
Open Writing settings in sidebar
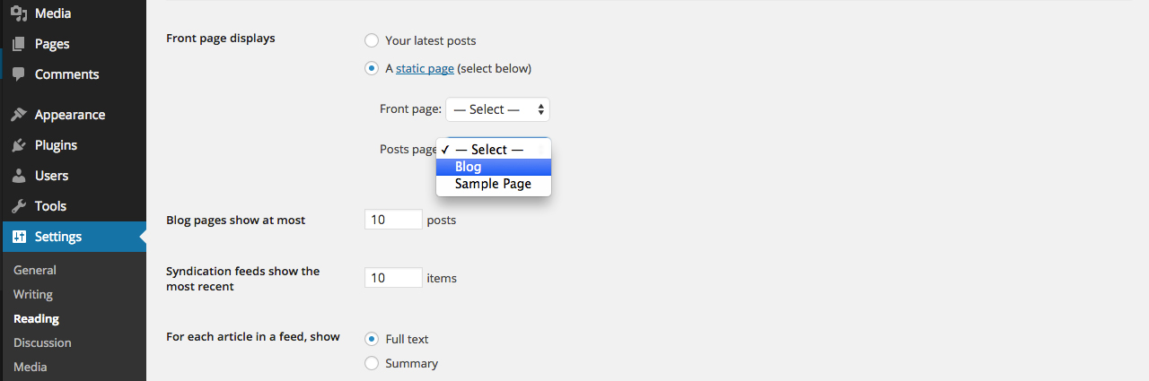(33, 294)
